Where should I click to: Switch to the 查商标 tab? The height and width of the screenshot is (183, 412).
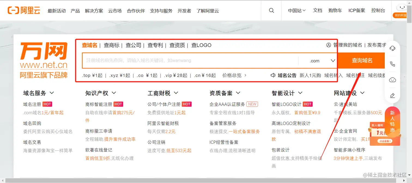[111, 45]
